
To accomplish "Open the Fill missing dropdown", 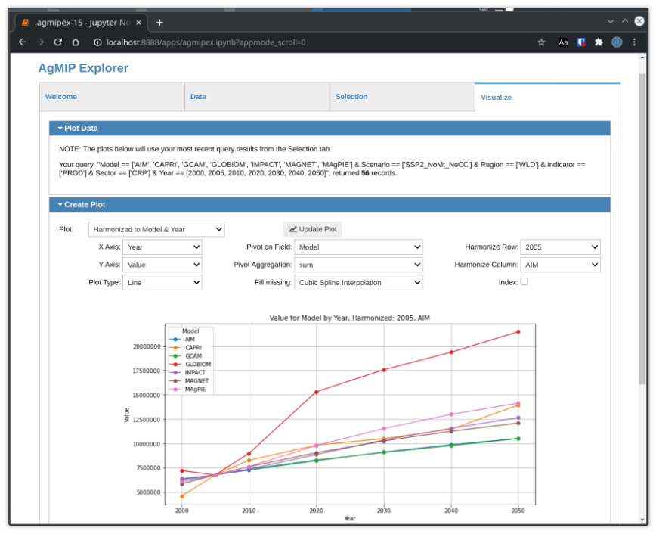I will (x=358, y=283).
